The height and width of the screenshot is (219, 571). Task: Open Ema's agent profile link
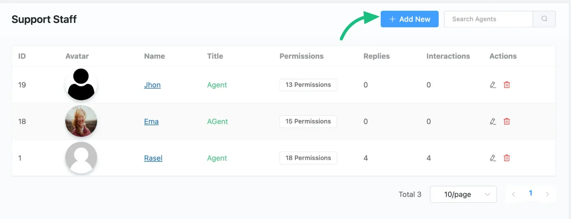tap(151, 122)
